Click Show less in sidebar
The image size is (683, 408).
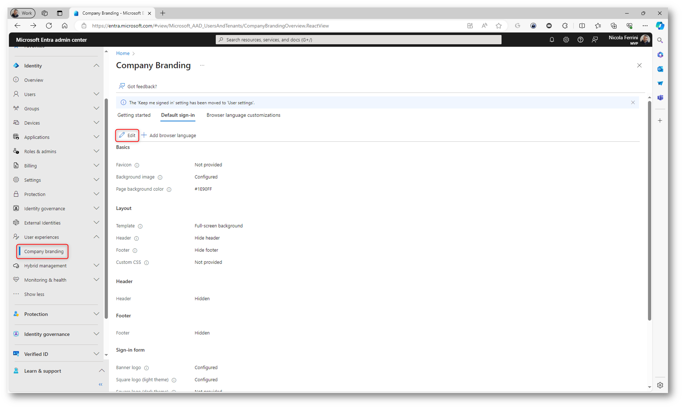pyautogui.click(x=34, y=294)
